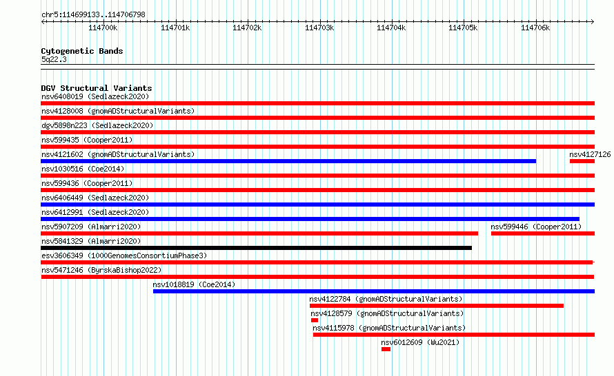Click the red nsv599446 variant bar
Screen dimensions: 614x376
543,233
